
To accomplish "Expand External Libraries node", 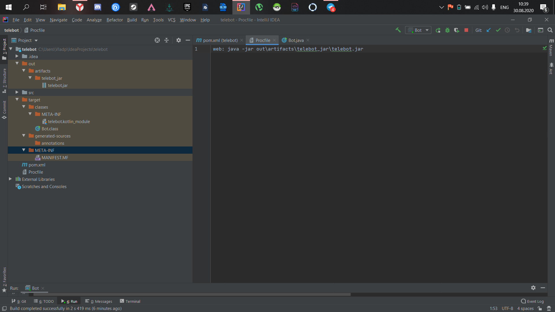I will 10,179.
